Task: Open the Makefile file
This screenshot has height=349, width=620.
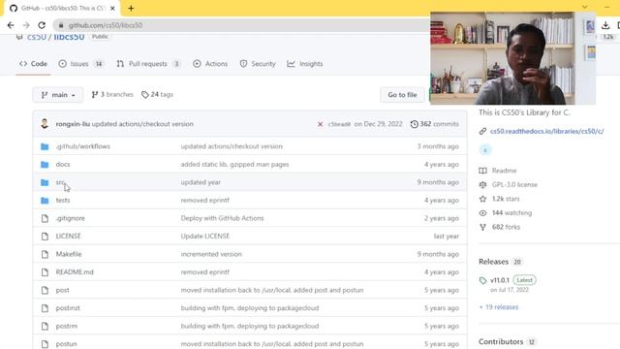Action: click(69, 254)
